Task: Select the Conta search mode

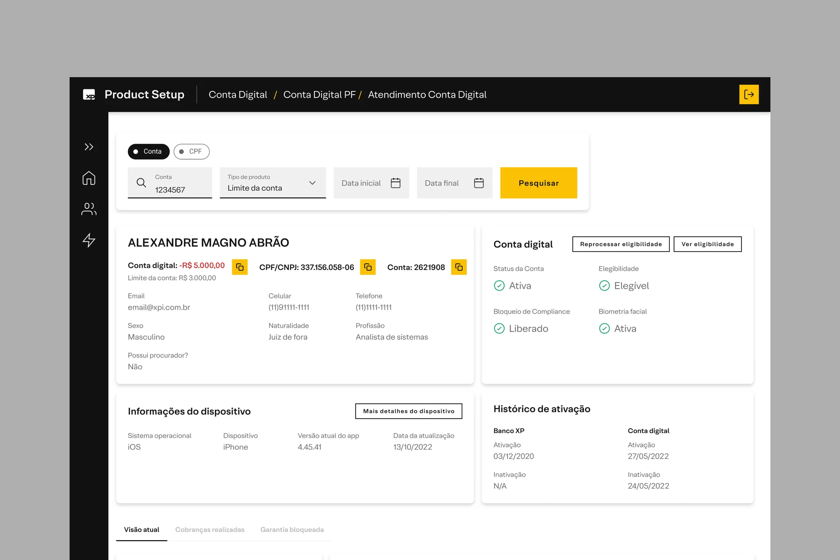Action: [x=148, y=151]
